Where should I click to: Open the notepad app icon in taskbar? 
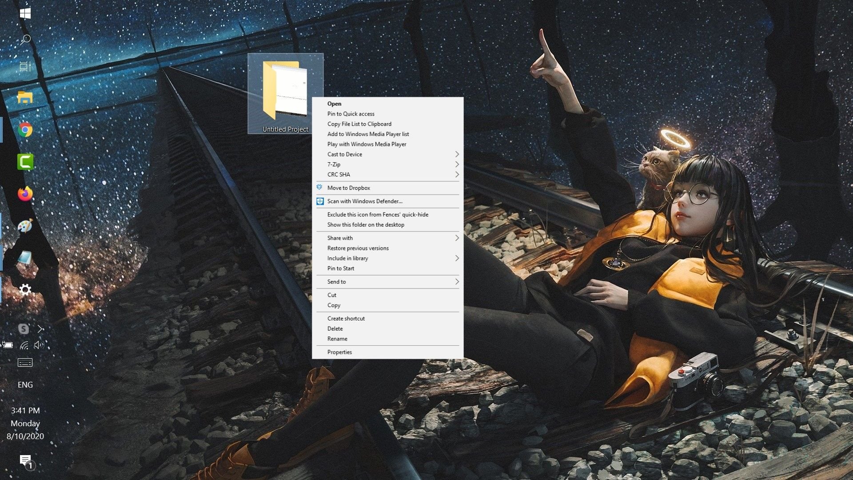(x=25, y=258)
